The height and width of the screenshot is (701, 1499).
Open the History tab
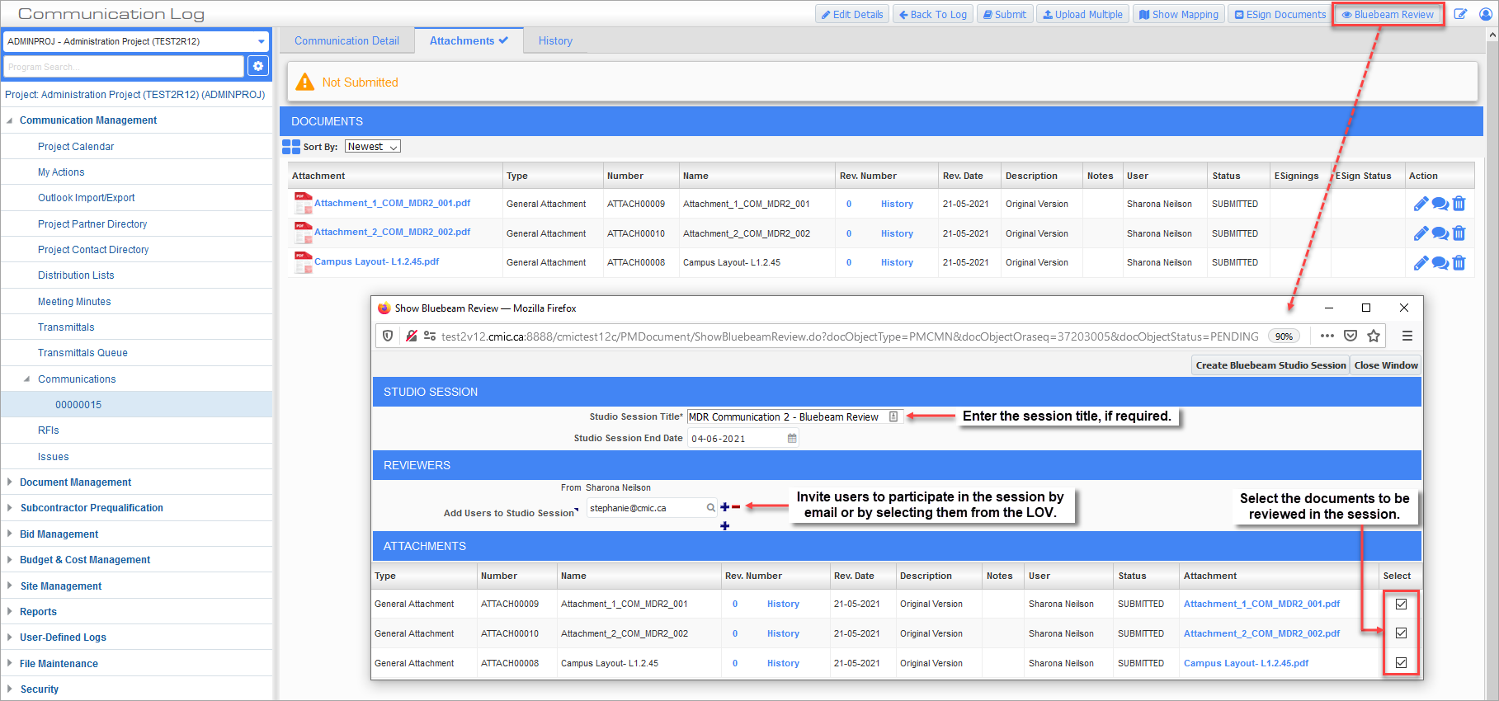pyautogui.click(x=555, y=40)
